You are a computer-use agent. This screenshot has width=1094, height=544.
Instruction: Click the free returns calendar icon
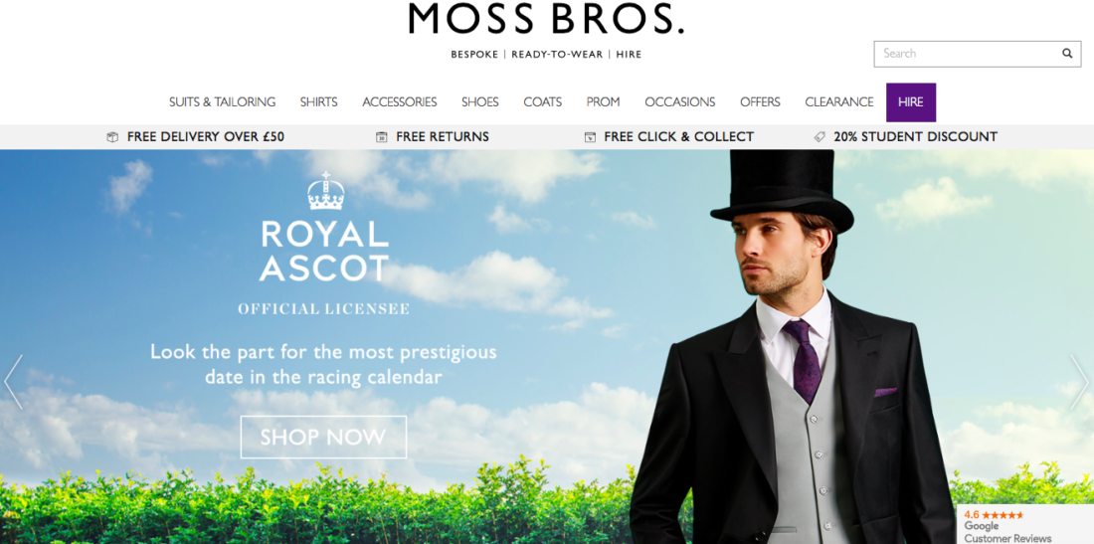(x=381, y=137)
